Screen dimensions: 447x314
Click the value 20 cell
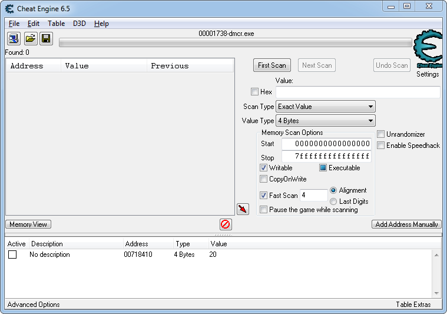point(213,254)
